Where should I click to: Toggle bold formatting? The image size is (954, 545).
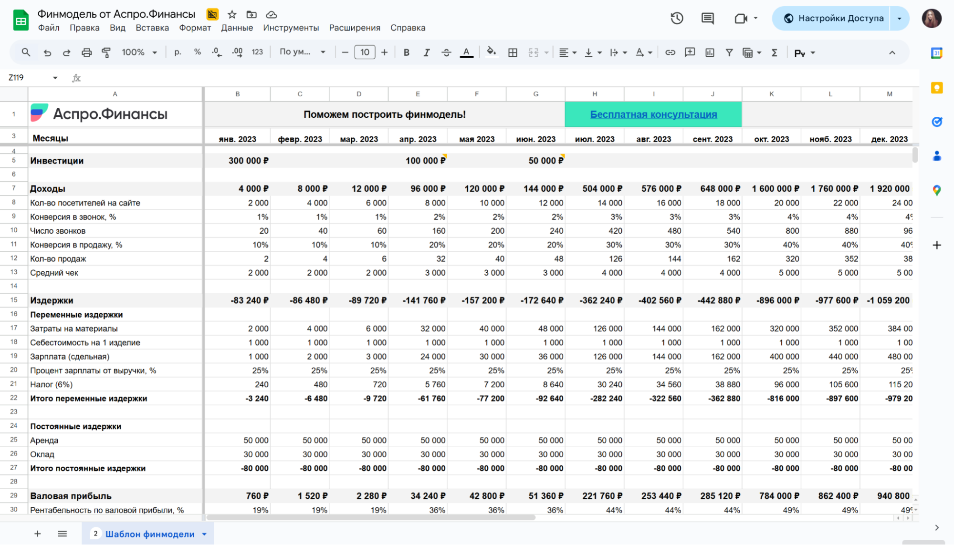pos(406,52)
